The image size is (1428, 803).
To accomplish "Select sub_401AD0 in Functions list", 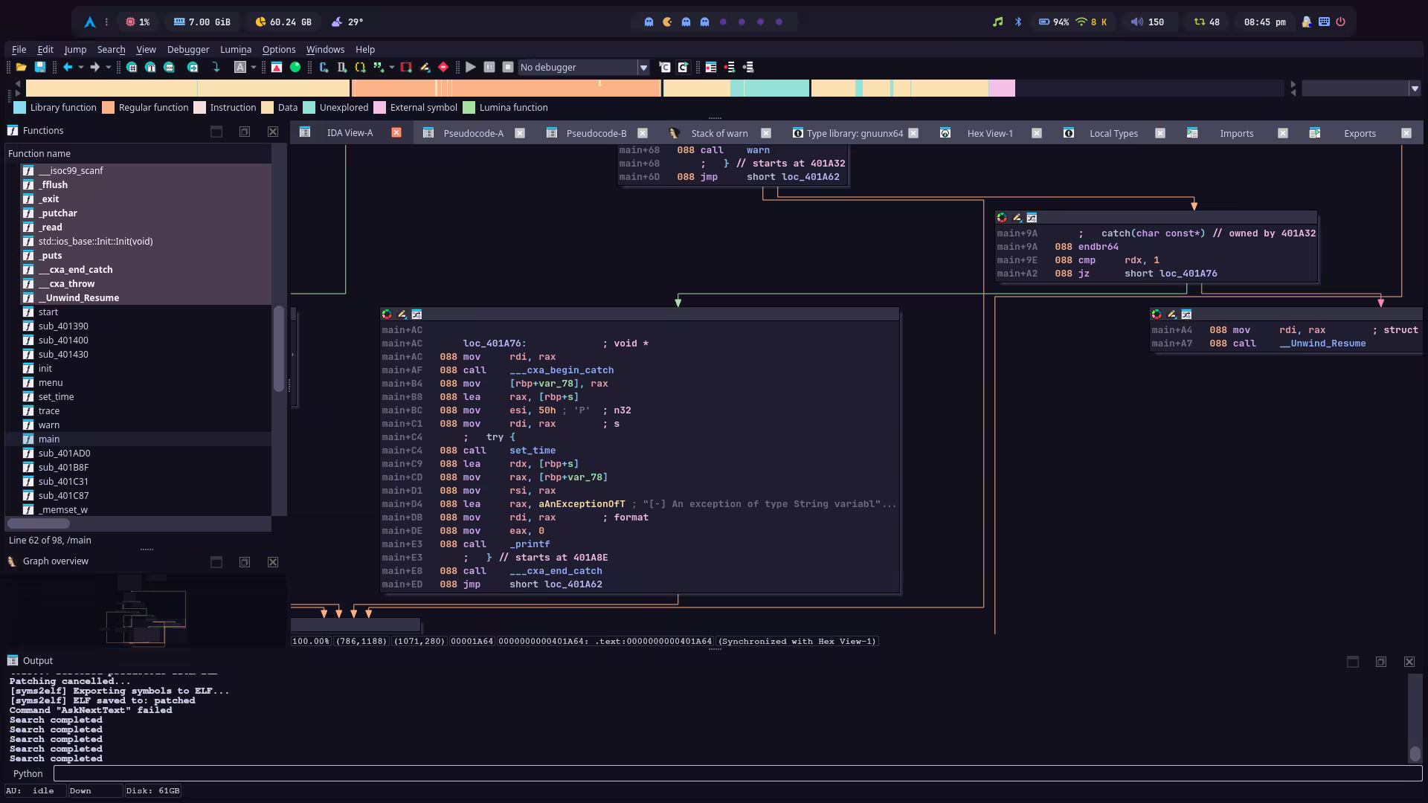I will 64,454.
